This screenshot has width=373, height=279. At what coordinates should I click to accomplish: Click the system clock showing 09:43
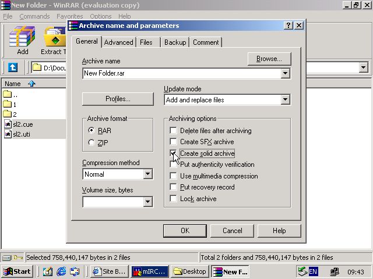click(x=356, y=272)
